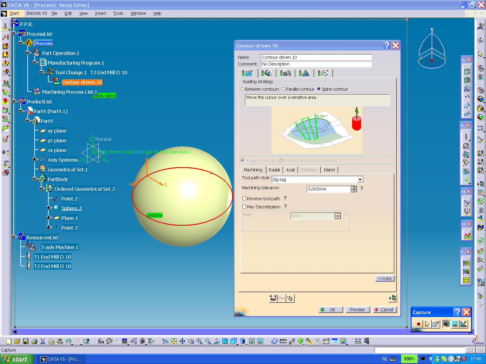This screenshot has width=486, height=364.
Task: Switch to the Radial tab
Action: (x=274, y=170)
